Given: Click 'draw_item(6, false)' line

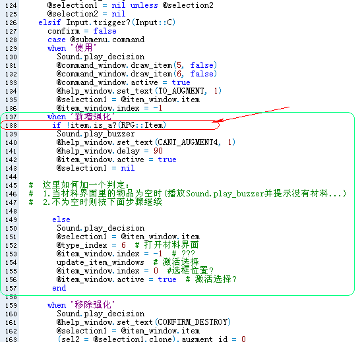Looking at the screenshot, I should 136,74.
